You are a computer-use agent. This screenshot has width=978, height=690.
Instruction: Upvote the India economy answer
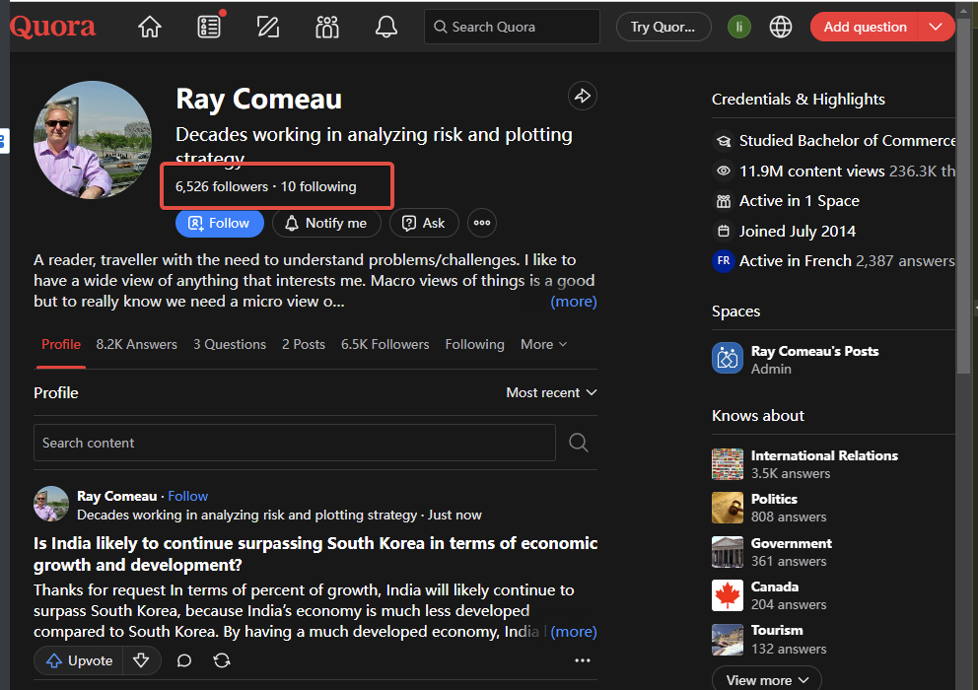coord(79,660)
